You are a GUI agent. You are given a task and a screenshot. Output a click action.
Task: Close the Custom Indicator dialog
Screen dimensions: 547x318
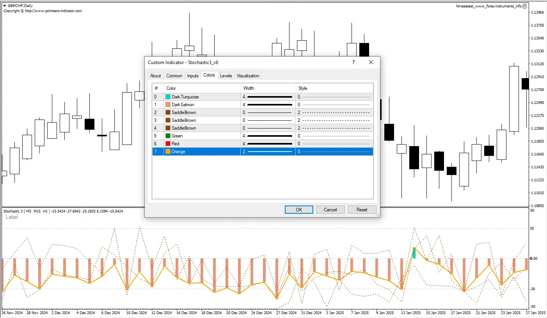tap(371, 62)
